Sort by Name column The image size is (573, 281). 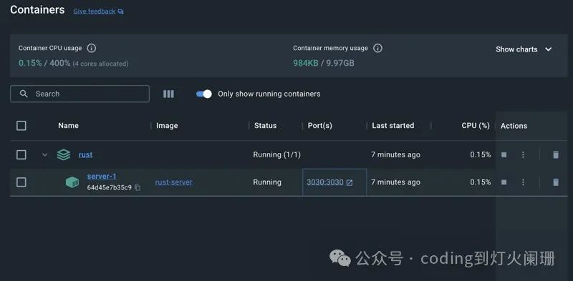tap(68, 126)
